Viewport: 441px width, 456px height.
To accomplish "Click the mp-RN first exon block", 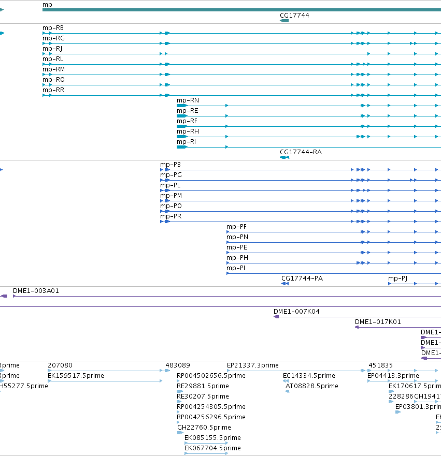I will pyautogui.click(x=182, y=106).
